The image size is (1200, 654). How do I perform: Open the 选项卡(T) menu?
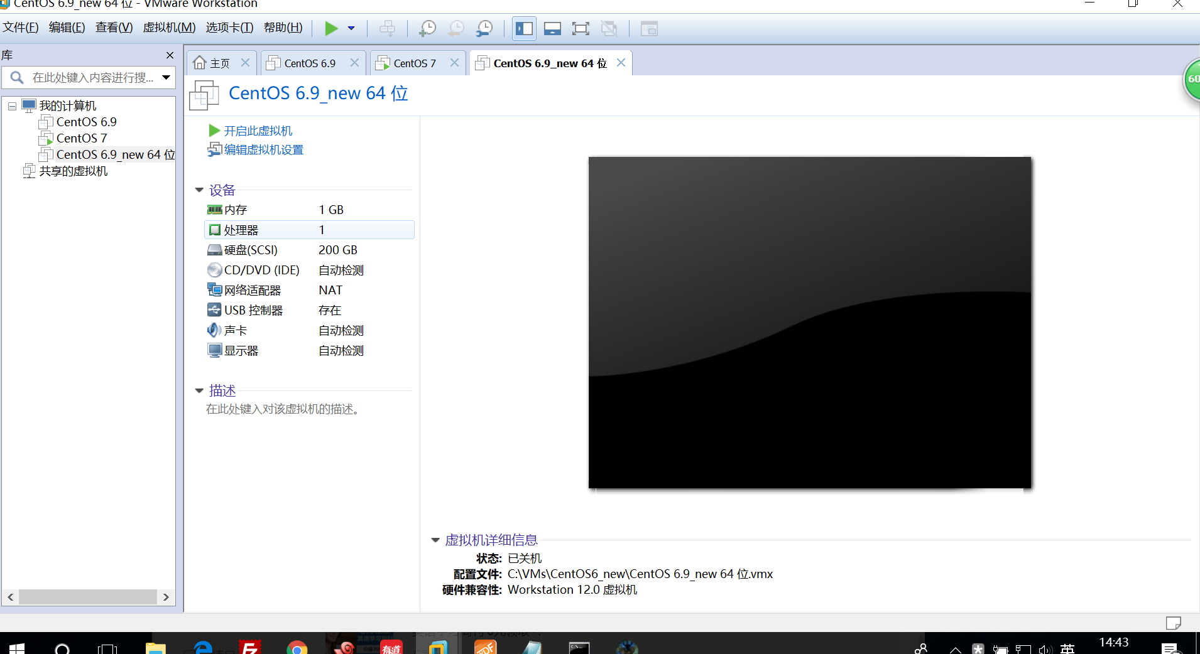coord(229,28)
